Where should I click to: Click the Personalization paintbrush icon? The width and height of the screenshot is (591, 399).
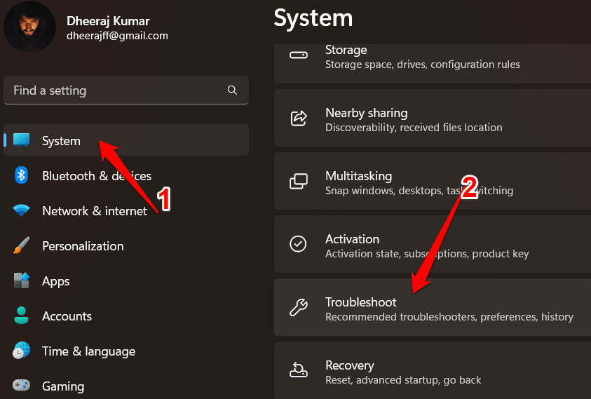[x=22, y=245]
